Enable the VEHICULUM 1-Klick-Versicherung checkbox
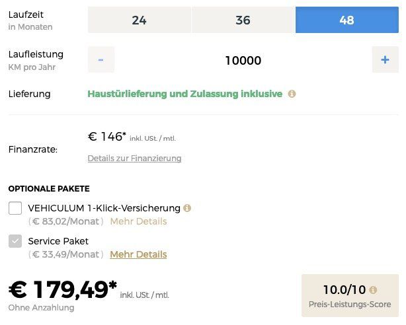 pos(15,208)
